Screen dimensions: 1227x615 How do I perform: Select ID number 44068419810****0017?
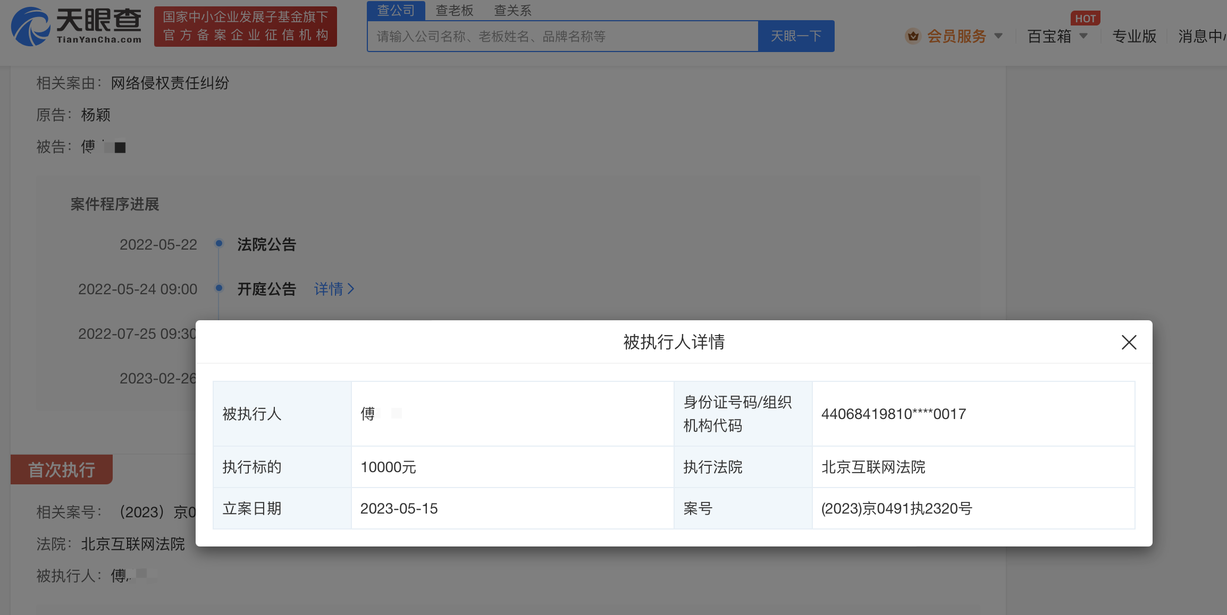pos(894,414)
